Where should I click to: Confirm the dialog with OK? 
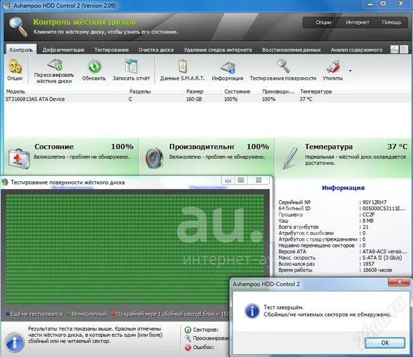point(385,343)
